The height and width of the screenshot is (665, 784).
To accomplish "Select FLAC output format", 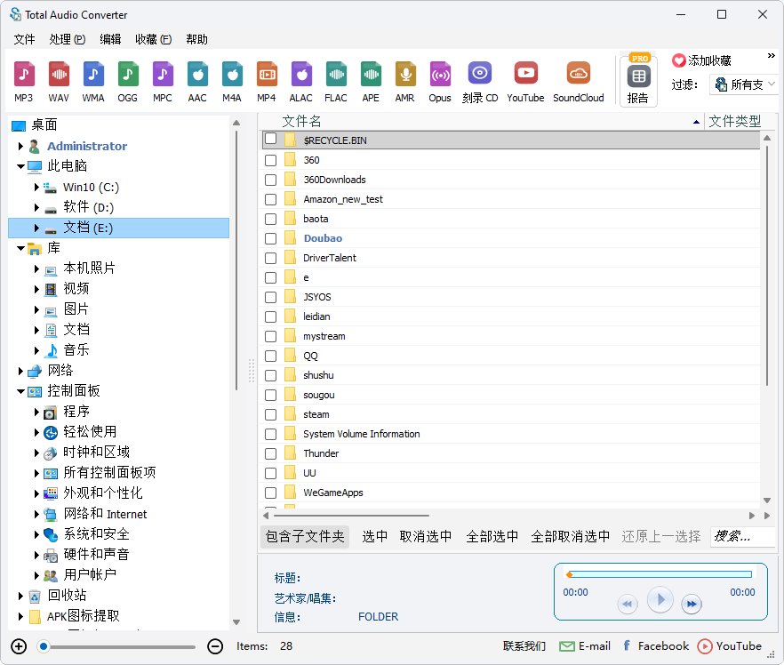I will coord(336,82).
